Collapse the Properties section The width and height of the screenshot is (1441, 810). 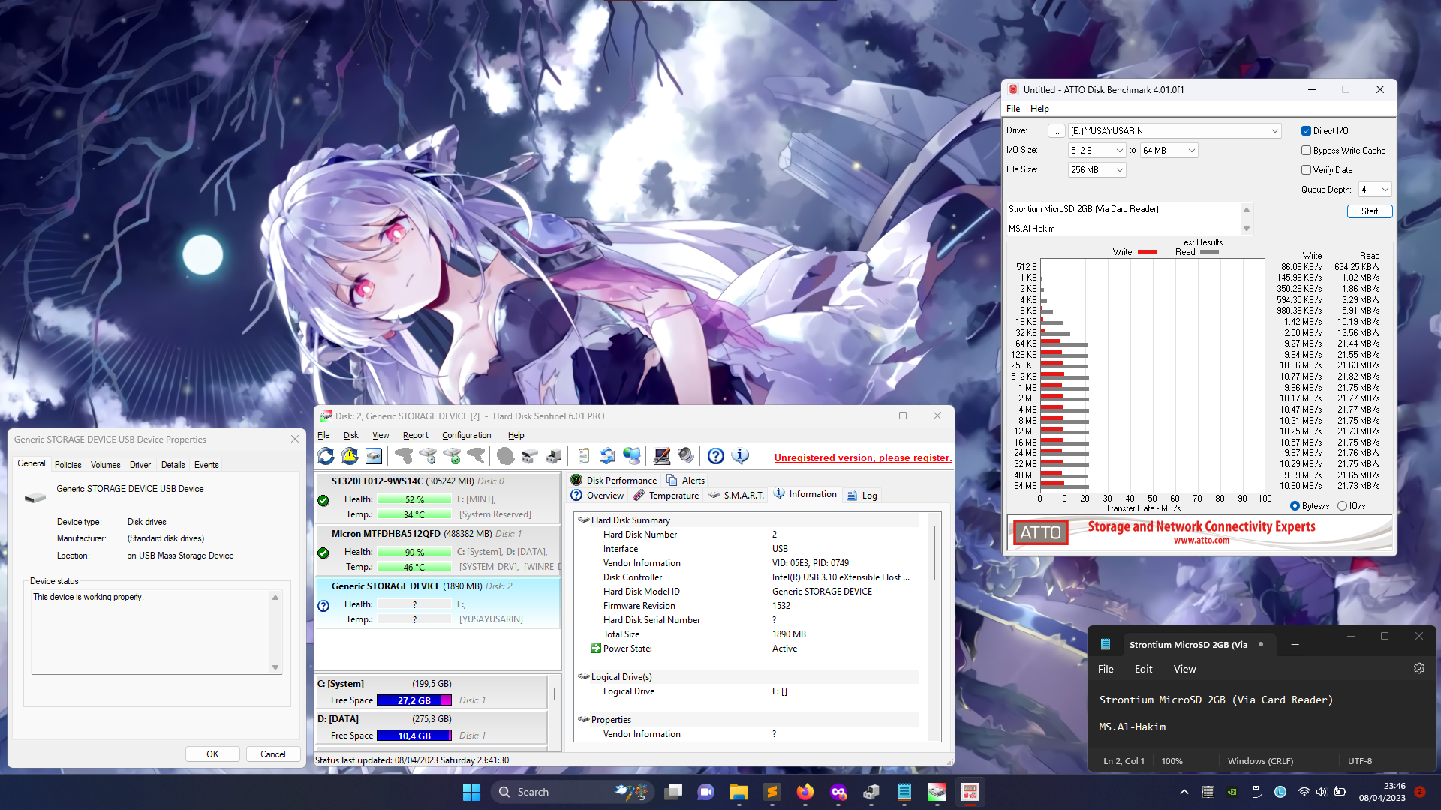583,720
